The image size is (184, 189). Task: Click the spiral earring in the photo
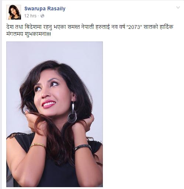(73, 113)
